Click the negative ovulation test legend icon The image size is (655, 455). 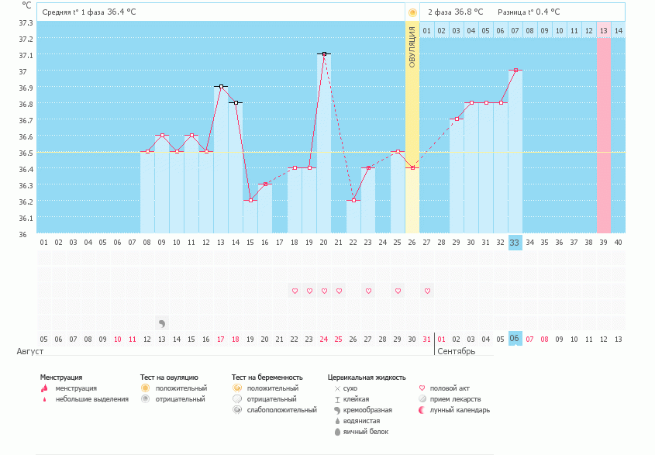(x=145, y=399)
